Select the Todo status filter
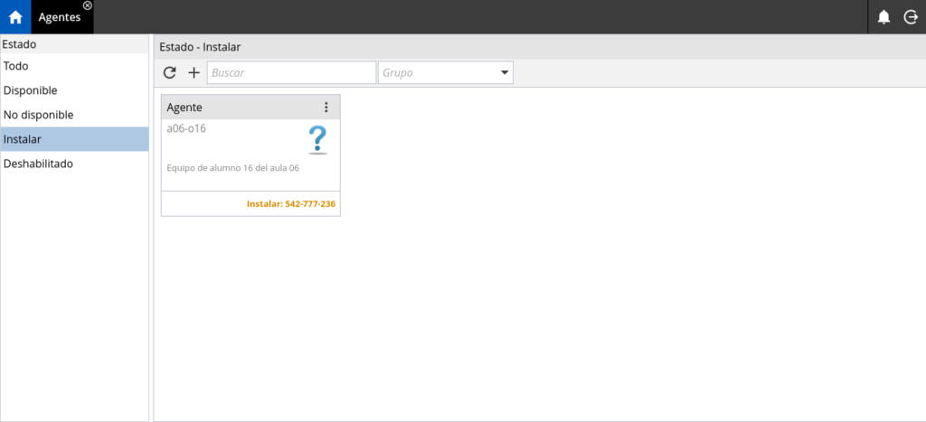This screenshot has width=926, height=422. tap(74, 66)
